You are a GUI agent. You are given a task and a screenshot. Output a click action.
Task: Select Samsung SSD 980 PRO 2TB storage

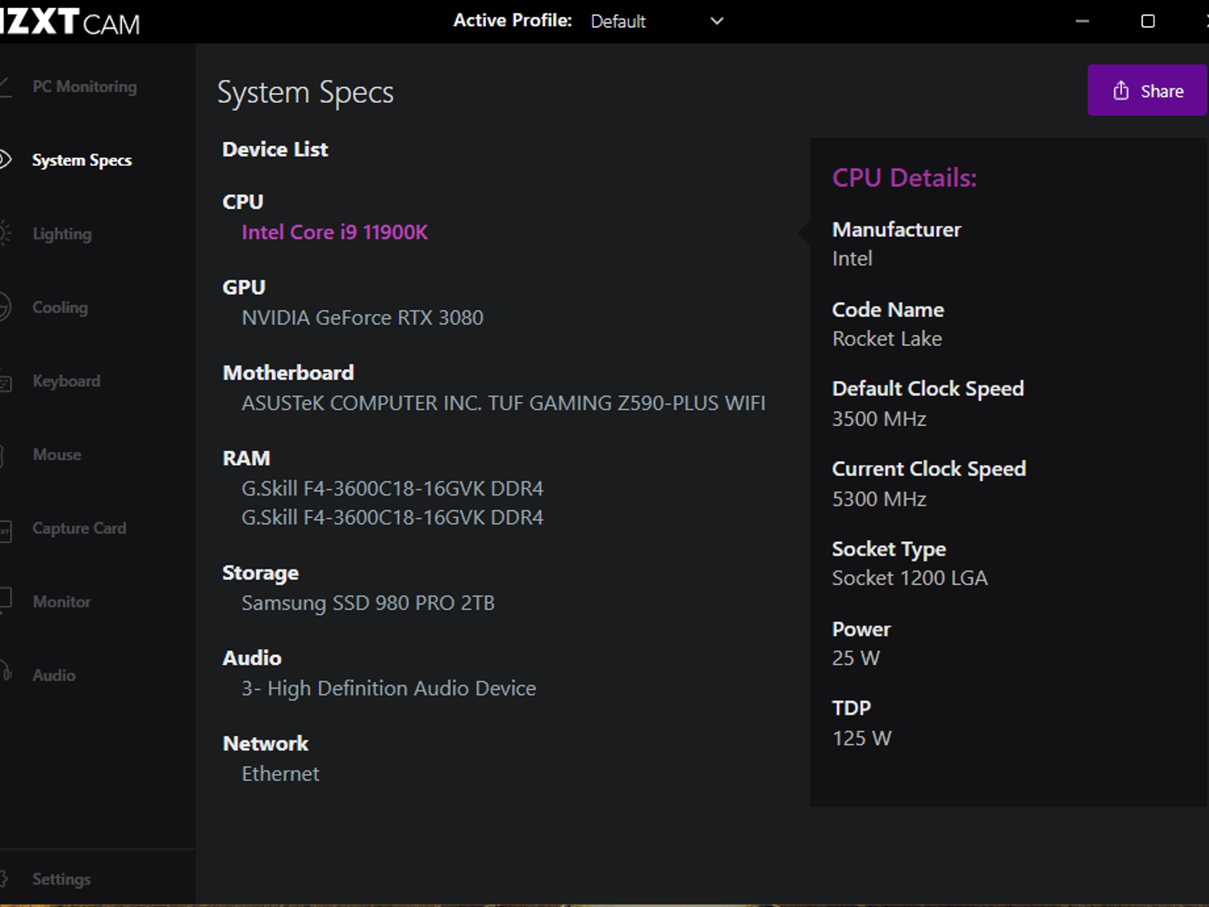coord(368,603)
